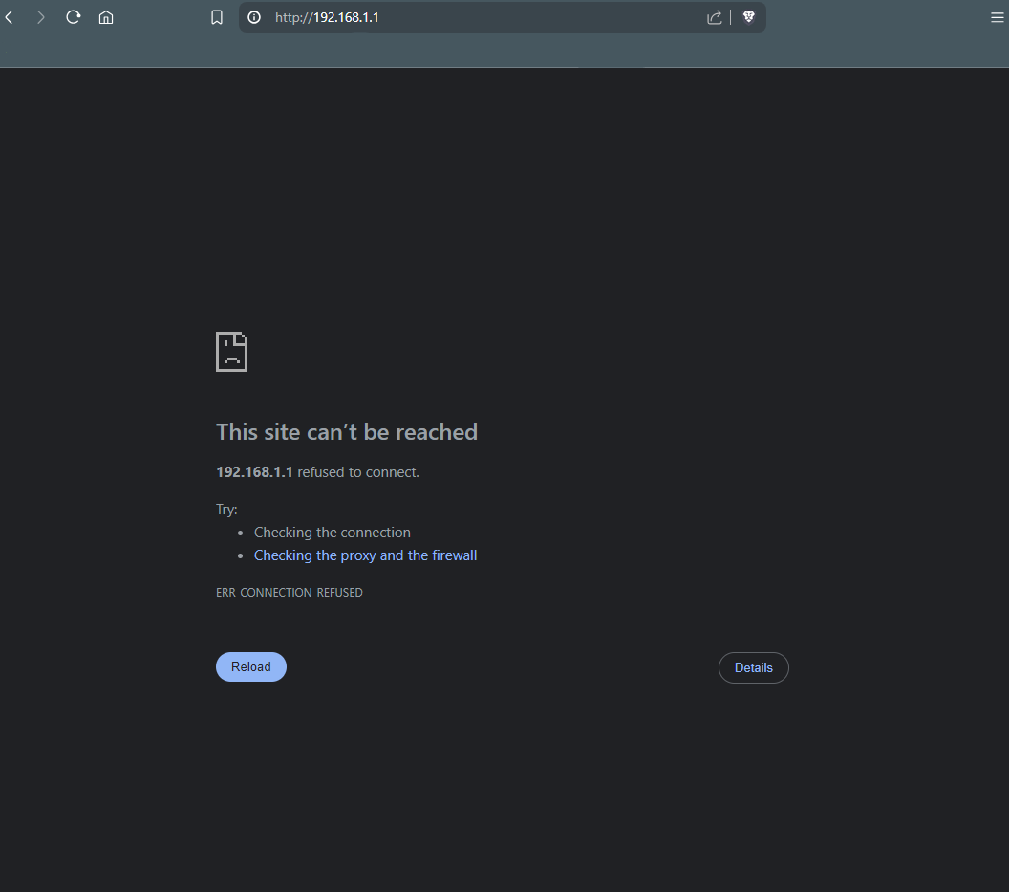Screen dimensions: 1009x892
Task: Follow the 'Checking the proxy and the firewall' link
Action: point(365,555)
